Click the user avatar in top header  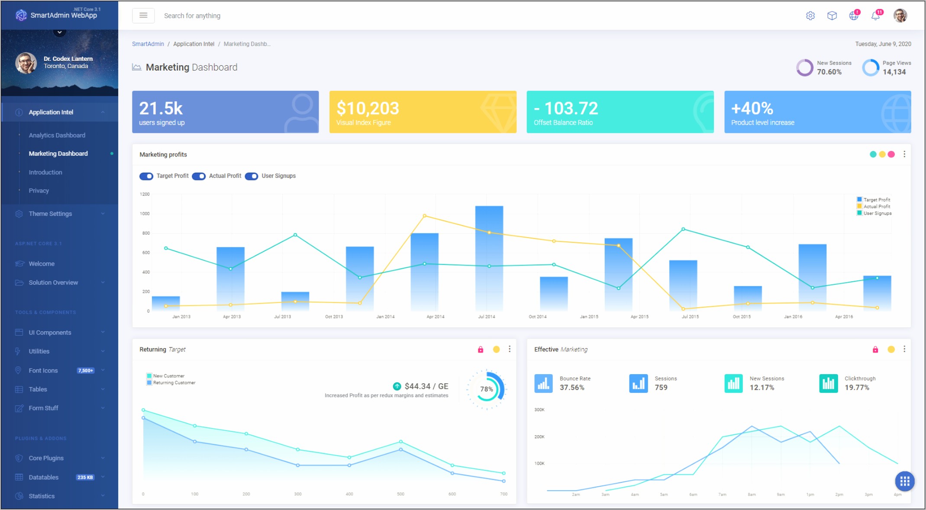pos(900,16)
